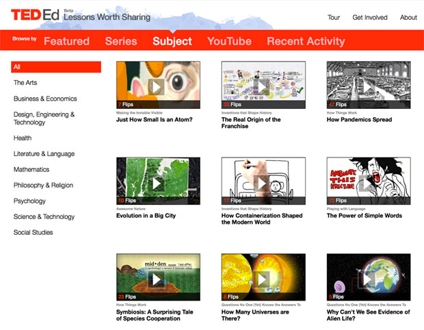Play the How Pandemics Spread video
The height and width of the screenshot is (330, 424).
367,87
